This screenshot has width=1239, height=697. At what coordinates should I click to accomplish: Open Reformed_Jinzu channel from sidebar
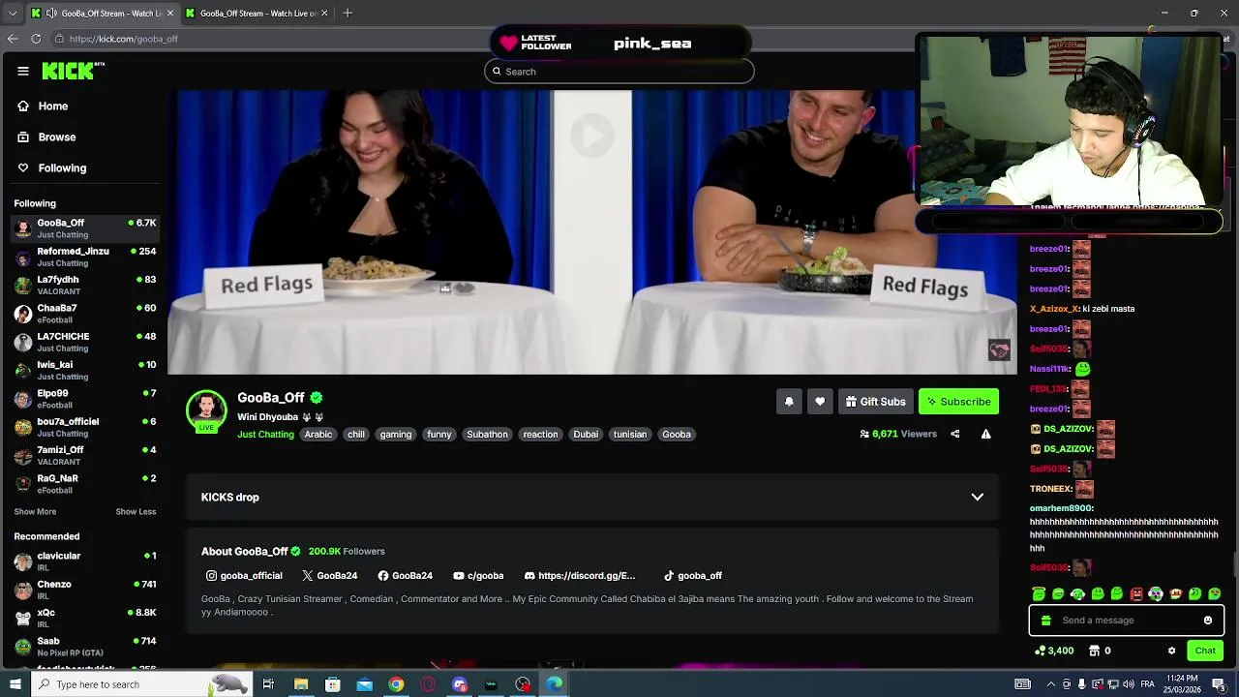point(85,257)
